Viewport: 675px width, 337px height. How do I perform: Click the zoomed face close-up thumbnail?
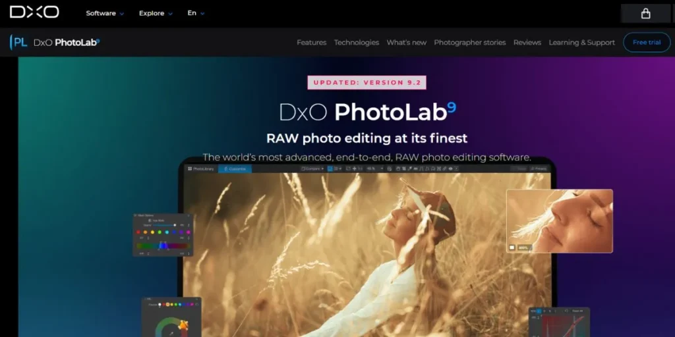pos(559,221)
